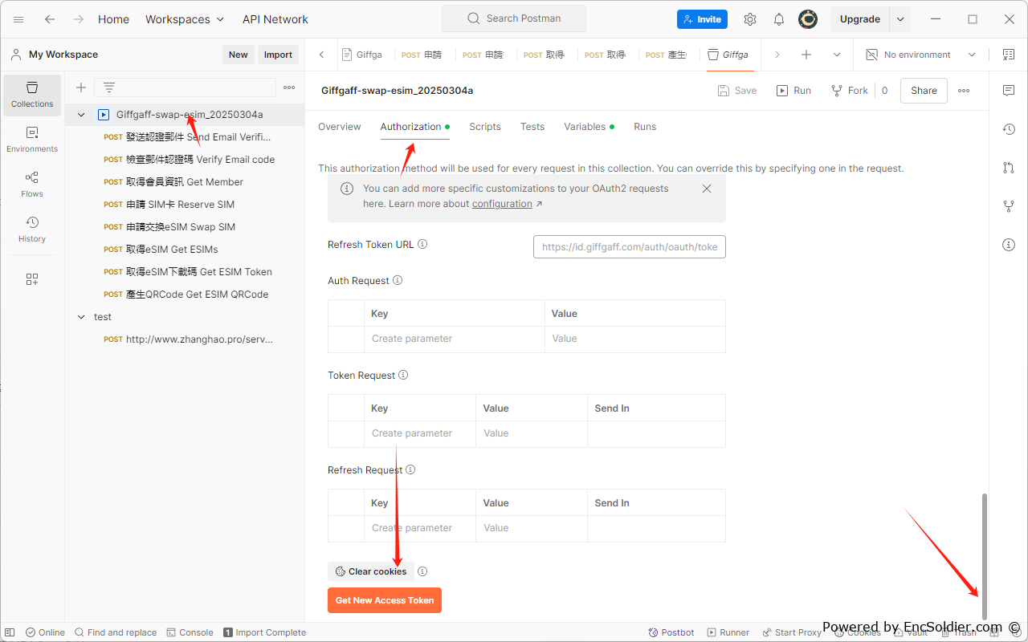The width and height of the screenshot is (1028, 642).
Task: Open the Workspaces dropdown
Action: click(x=185, y=19)
